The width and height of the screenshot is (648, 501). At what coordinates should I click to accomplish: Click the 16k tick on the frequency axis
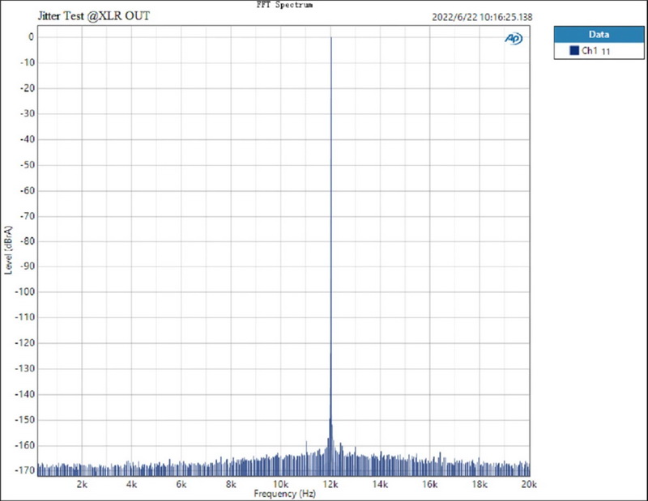pos(430,484)
